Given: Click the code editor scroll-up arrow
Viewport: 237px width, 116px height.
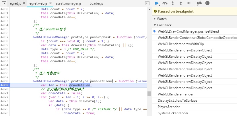Looking at the screenshot, I should click(149, 10).
